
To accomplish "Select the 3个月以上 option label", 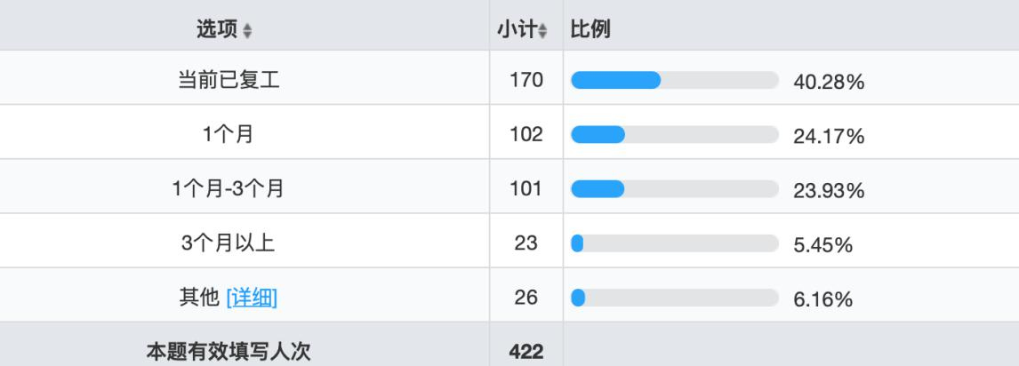I will [x=229, y=243].
